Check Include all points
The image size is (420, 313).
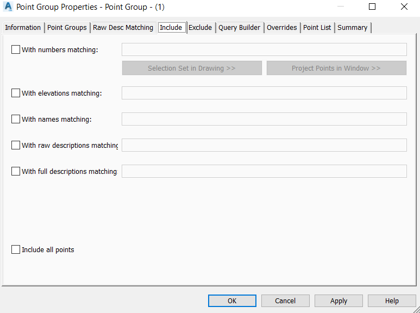click(x=16, y=249)
